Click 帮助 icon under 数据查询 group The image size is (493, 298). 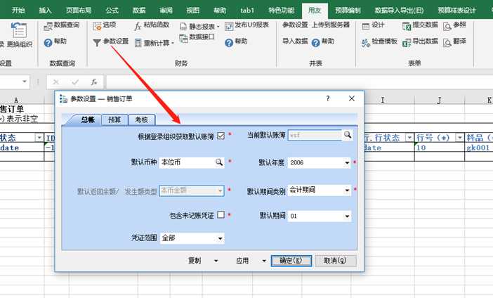click(48, 43)
